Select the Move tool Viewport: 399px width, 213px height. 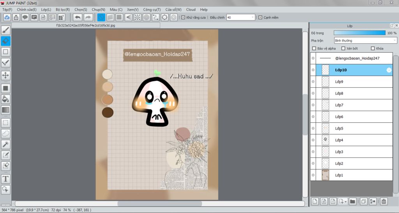[x=5, y=75]
